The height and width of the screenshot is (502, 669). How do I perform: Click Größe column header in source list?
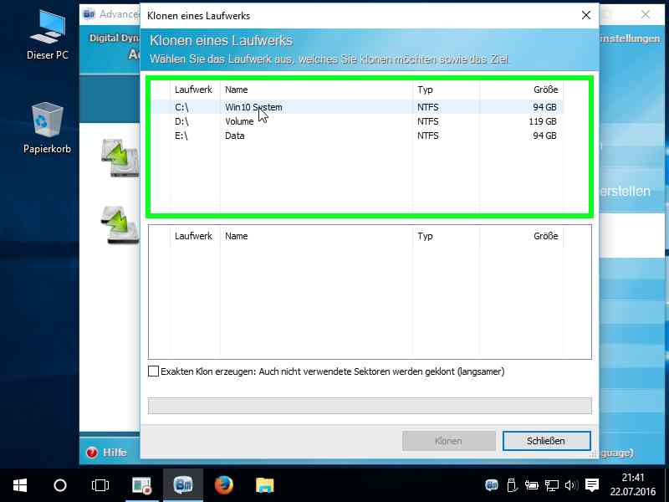pyautogui.click(x=521, y=90)
